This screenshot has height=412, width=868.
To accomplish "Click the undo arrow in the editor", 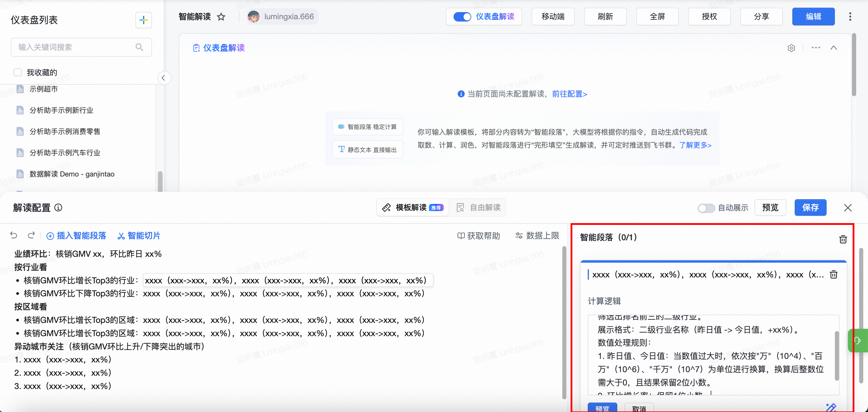I will (x=14, y=235).
